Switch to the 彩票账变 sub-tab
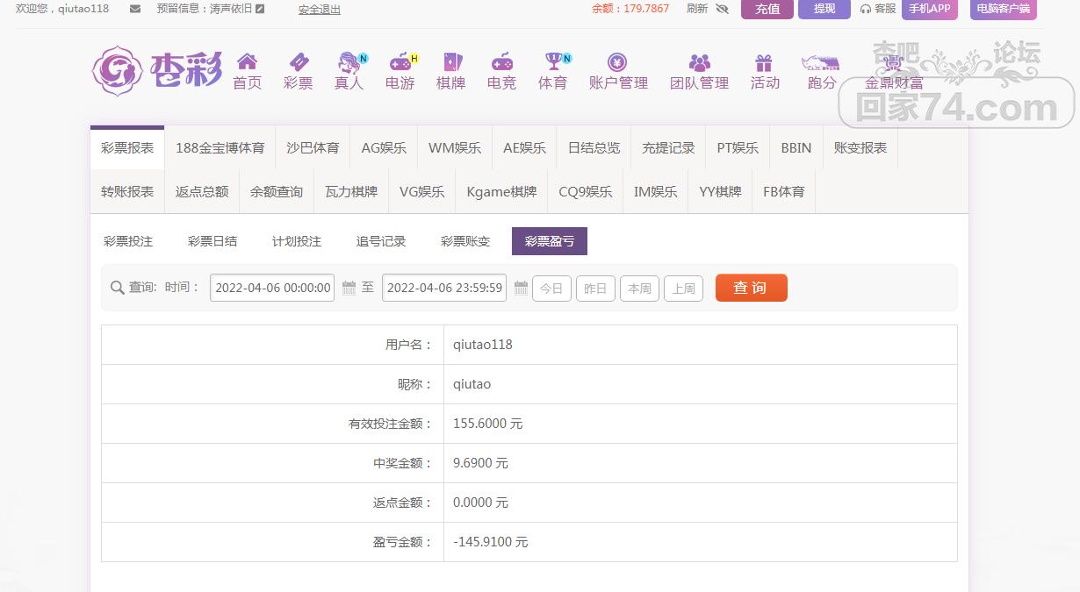Viewport: 1080px width, 592px height. [465, 241]
